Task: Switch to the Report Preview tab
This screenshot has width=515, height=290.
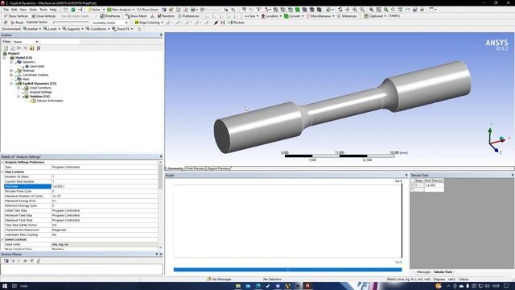Action: pos(218,168)
